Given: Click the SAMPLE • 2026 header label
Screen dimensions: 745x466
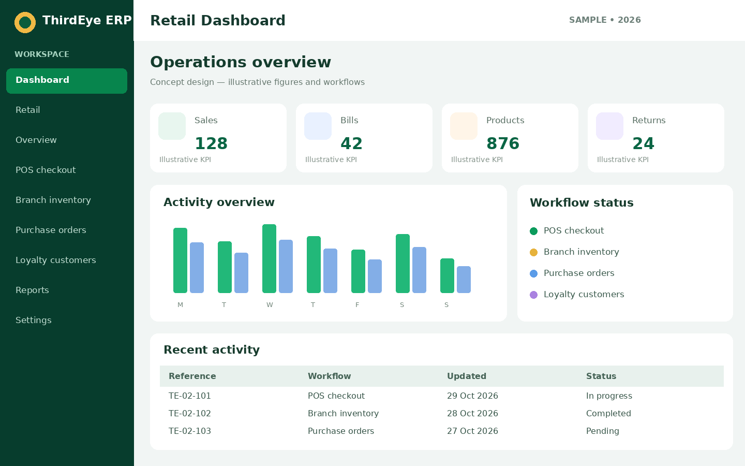Looking at the screenshot, I should point(605,20).
